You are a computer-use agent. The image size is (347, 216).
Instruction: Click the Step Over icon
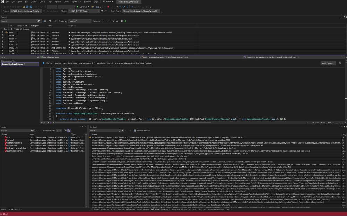coord(124,7)
